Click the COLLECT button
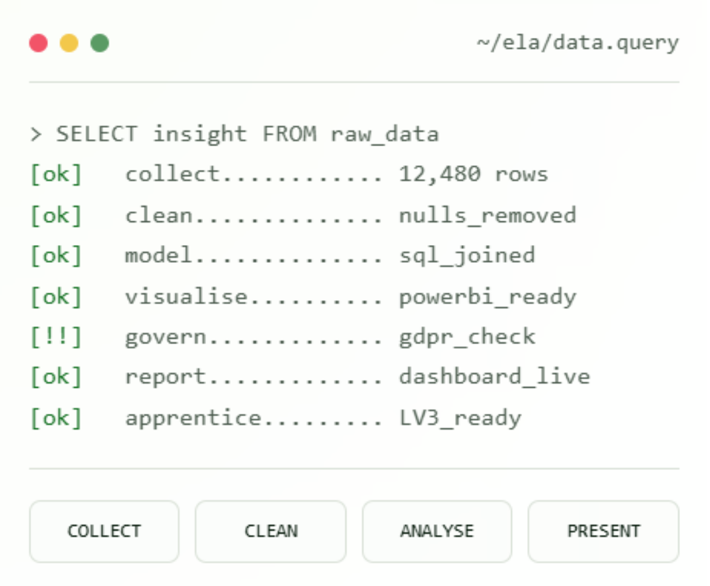The image size is (710, 586). [x=104, y=532]
